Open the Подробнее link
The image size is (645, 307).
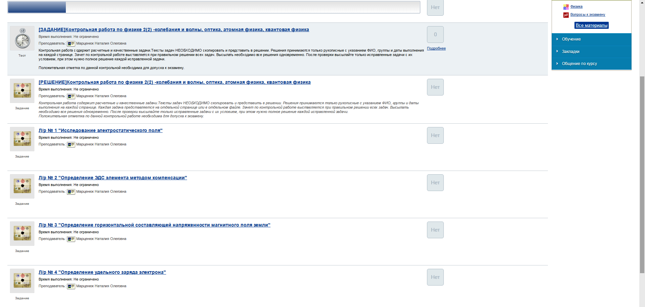pyautogui.click(x=436, y=49)
